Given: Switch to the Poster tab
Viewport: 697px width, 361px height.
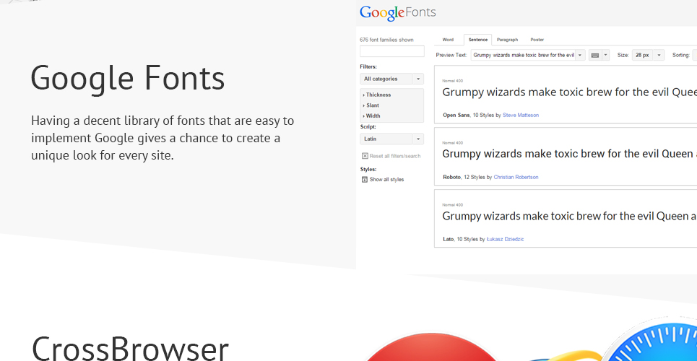Looking at the screenshot, I should click(537, 40).
